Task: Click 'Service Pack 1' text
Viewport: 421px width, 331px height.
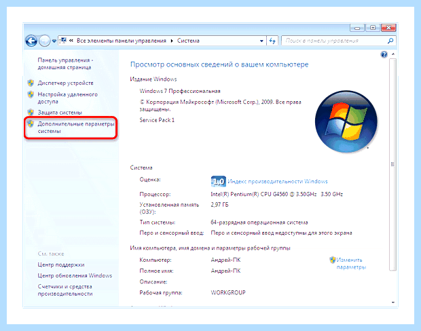Action: coord(157,120)
